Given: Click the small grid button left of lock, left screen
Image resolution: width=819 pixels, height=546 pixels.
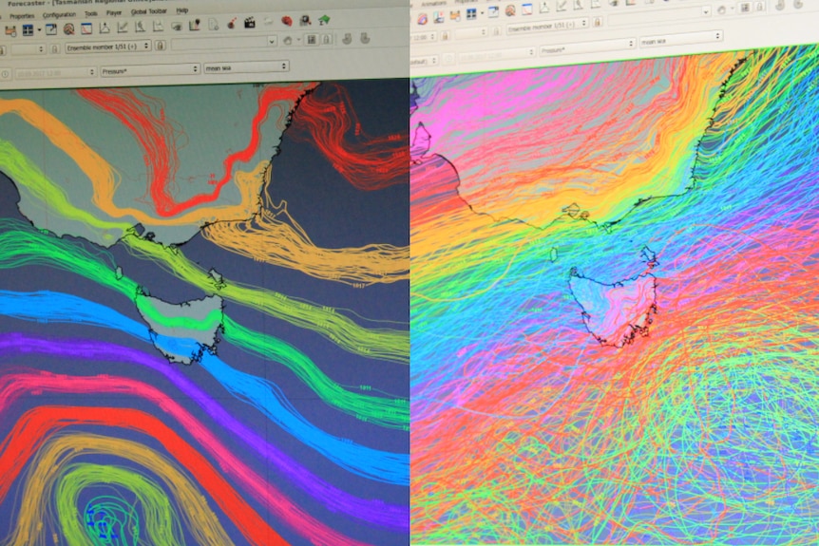Looking at the screenshot, I should [312, 39].
